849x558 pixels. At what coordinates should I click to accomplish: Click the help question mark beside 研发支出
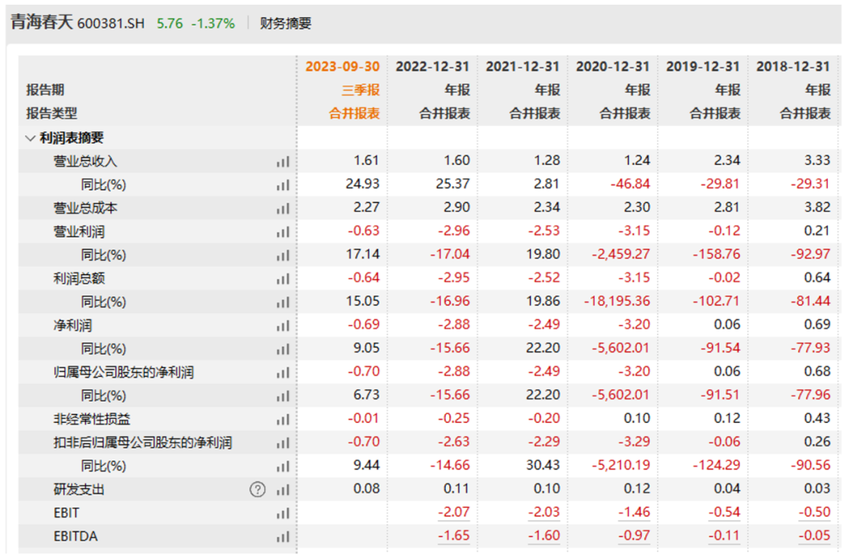[x=258, y=490]
